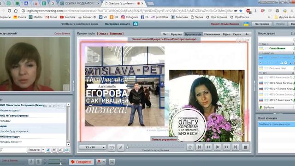
Task: Toggle the webcam button in the bottom bar
Action: (x=39, y=162)
